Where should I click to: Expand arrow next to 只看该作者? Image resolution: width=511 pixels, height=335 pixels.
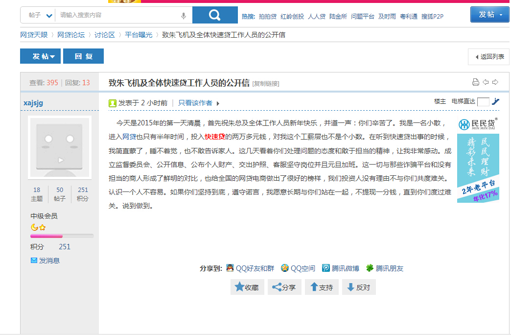(x=218, y=104)
